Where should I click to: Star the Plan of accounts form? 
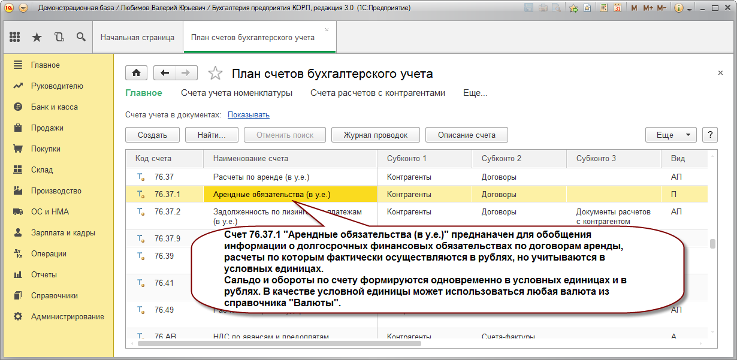(x=215, y=73)
